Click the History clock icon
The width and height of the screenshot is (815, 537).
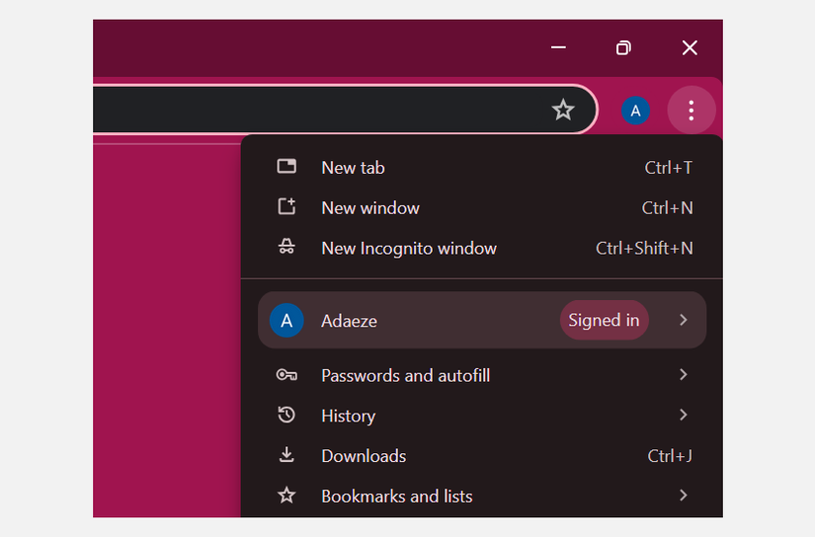286,416
